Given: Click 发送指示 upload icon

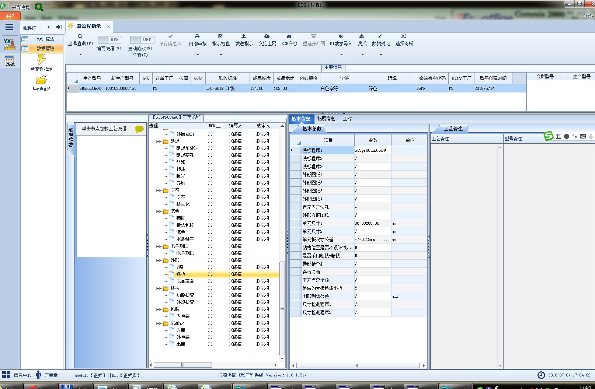Looking at the screenshot, I should [x=244, y=36].
